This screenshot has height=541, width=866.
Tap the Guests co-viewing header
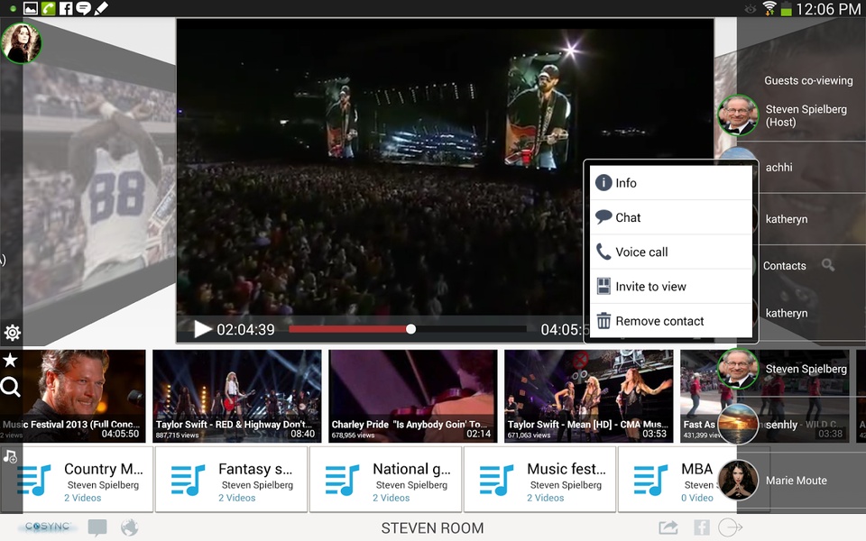pyautogui.click(x=808, y=80)
